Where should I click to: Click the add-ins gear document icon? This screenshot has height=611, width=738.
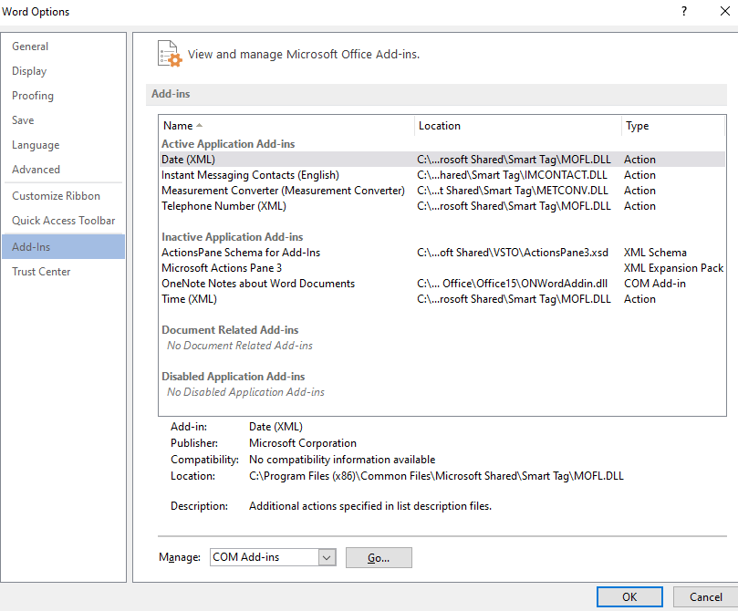tap(170, 54)
